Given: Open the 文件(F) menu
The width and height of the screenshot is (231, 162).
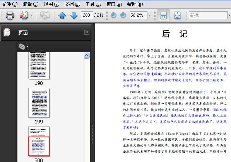Looking at the screenshot, I should click(10, 4).
